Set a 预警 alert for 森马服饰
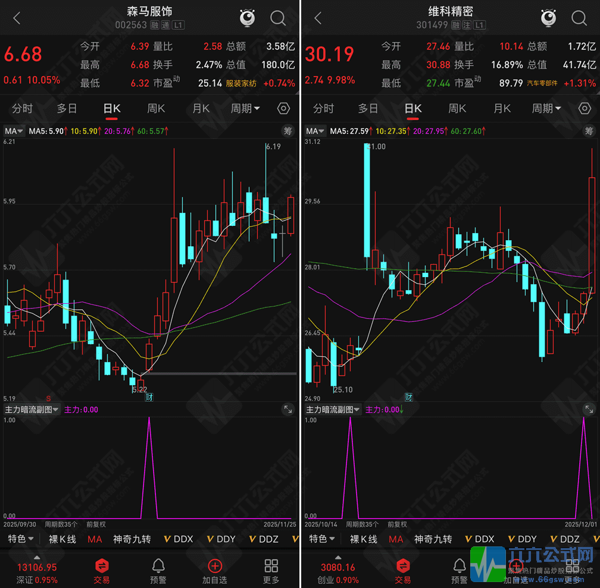Image resolution: width=600 pixels, height=588 pixels. [158, 571]
